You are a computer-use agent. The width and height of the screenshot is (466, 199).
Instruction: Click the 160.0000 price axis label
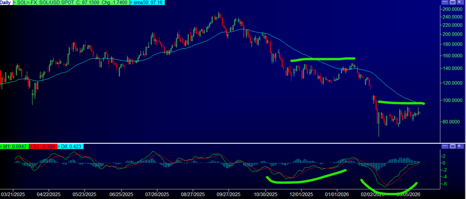click(453, 56)
